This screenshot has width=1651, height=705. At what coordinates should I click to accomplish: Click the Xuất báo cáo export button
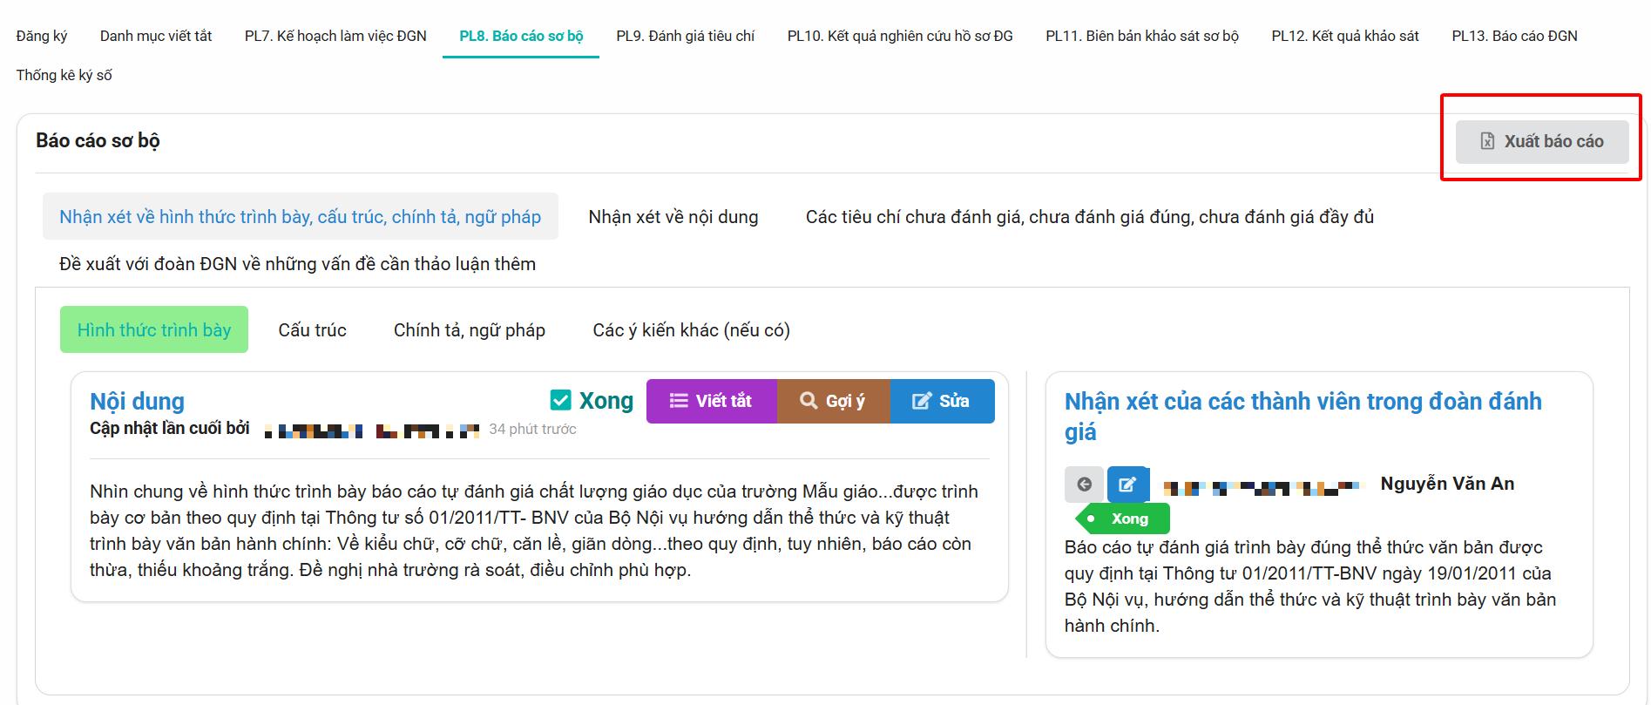coord(1541,141)
